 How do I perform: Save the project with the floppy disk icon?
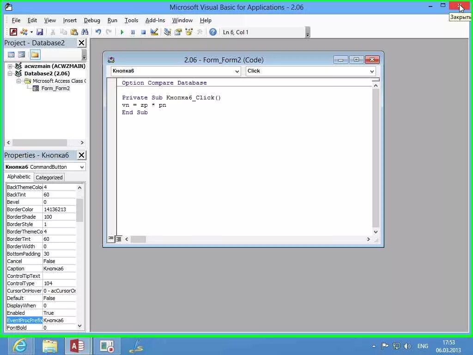[40, 32]
